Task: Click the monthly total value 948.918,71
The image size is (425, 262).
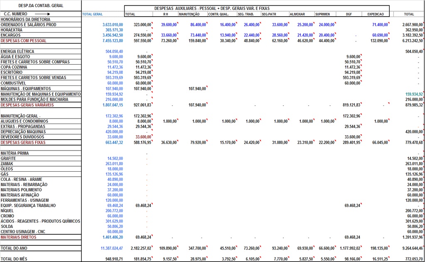Action: click(x=114, y=259)
